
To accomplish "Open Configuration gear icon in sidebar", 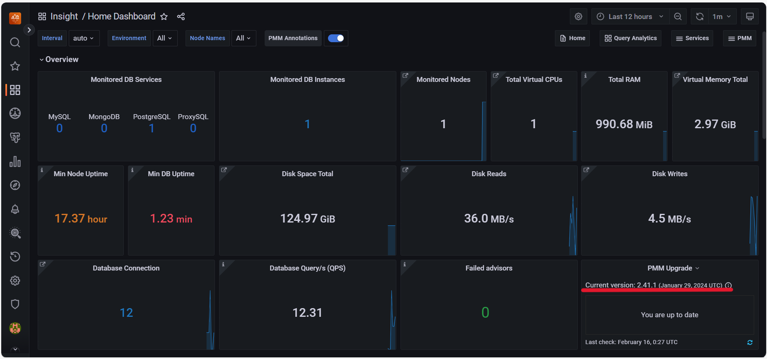I will point(15,280).
